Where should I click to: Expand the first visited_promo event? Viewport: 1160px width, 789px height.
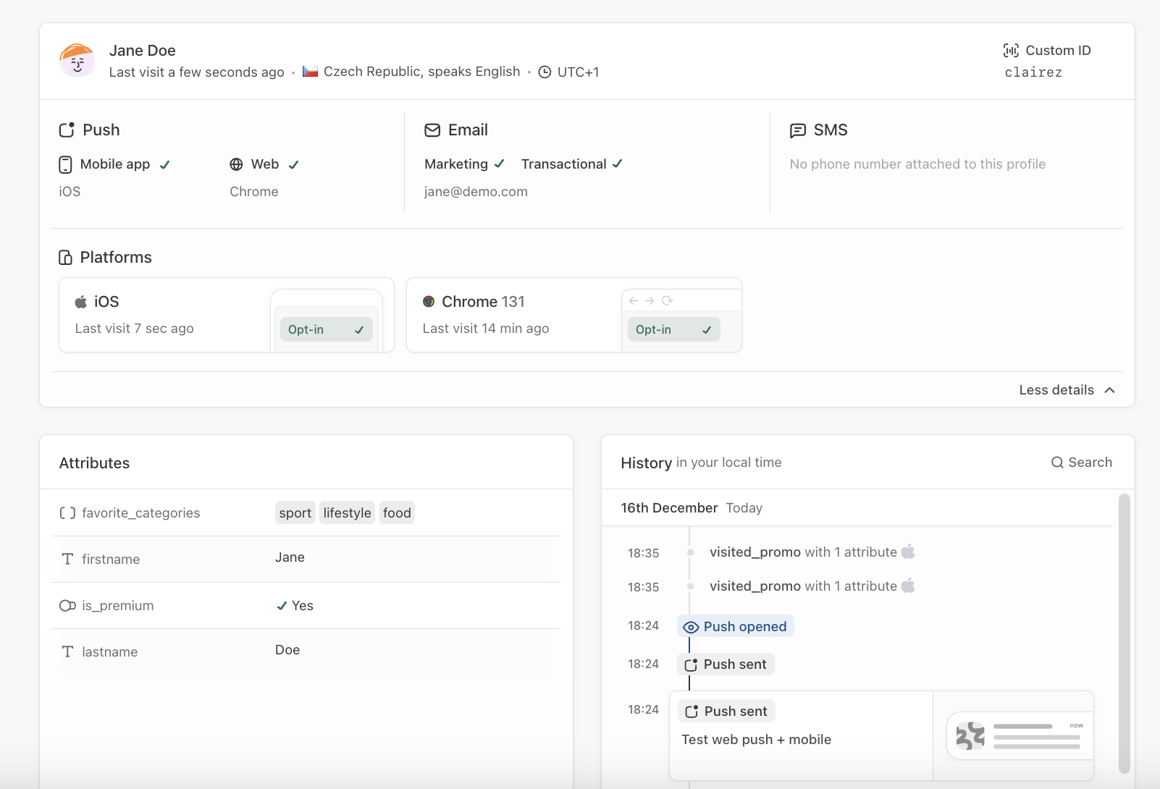coord(802,552)
